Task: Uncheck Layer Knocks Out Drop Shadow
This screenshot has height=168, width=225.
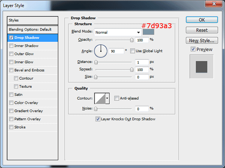Action: click(98, 119)
